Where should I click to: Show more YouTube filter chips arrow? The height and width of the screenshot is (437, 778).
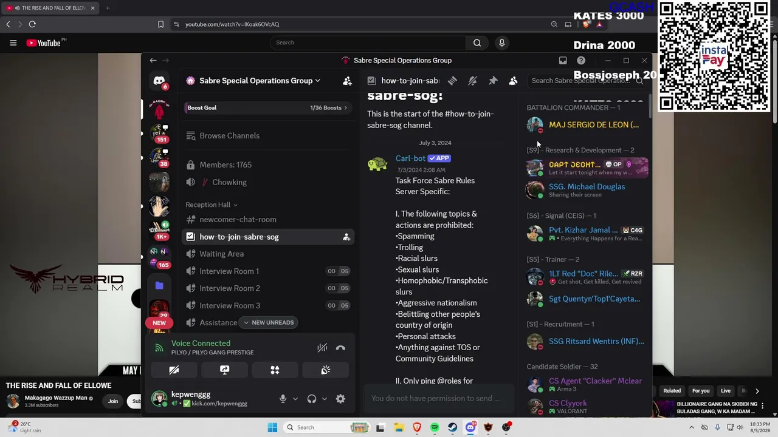[757, 391]
